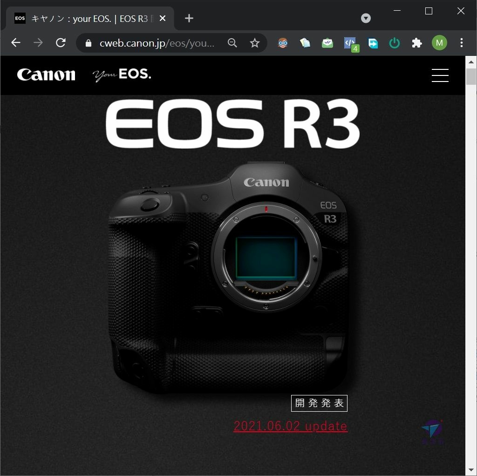Open the blue arrow page extension icon
Screen dimensions: 477x476
372,43
